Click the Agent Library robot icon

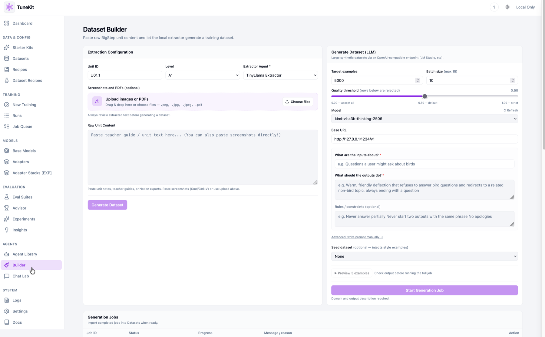click(x=7, y=254)
